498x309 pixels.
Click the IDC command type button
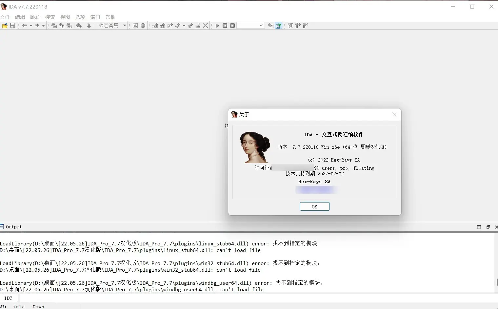(8, 298)
